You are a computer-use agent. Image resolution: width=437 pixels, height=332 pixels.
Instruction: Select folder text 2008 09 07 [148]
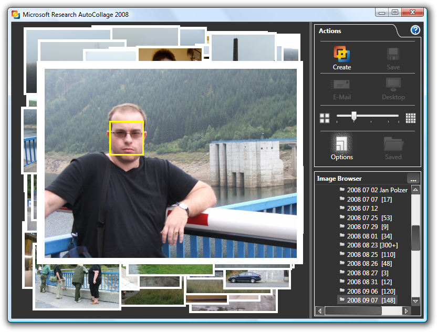[371, 300]
